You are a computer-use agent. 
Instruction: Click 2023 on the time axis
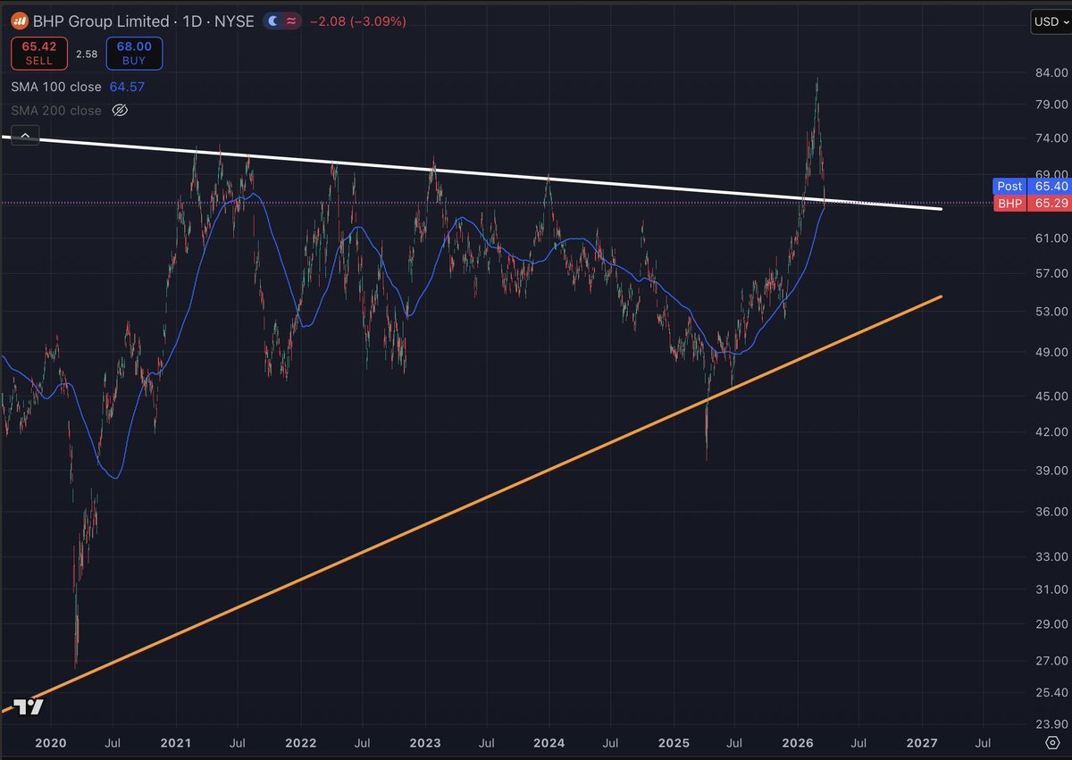click(424, 742)
